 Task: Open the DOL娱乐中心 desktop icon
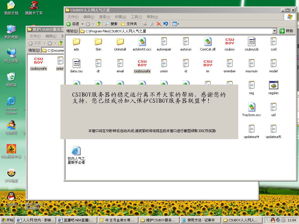(x=11, y=151)
